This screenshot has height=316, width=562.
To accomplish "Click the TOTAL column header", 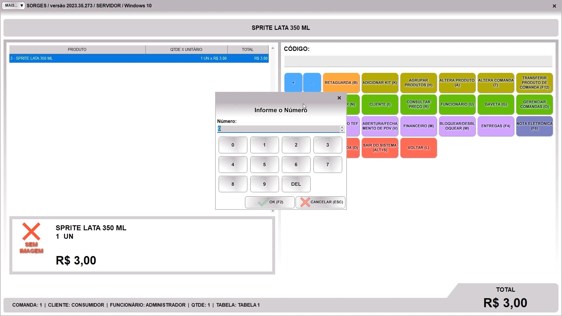I will pos(248,49).
